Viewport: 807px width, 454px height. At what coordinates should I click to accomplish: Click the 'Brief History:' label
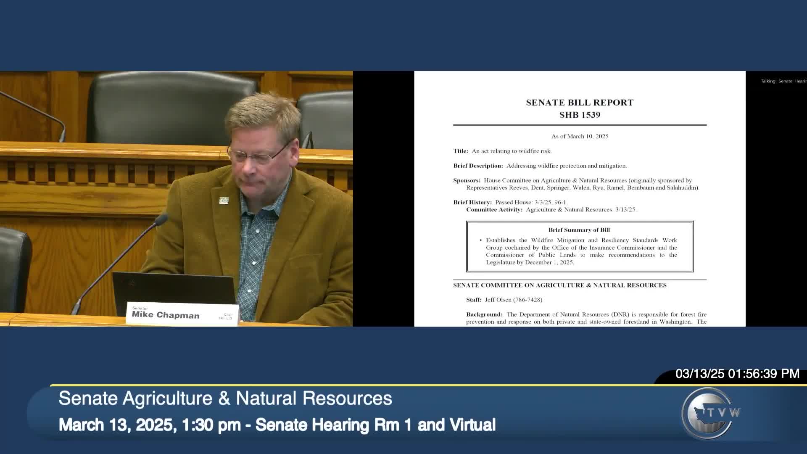pos(472,202)
